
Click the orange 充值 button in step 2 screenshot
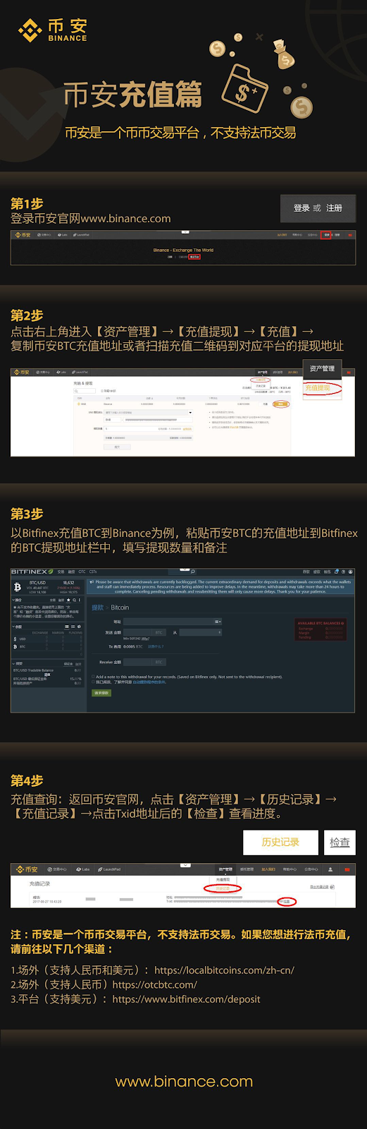[x=281, y=404]
